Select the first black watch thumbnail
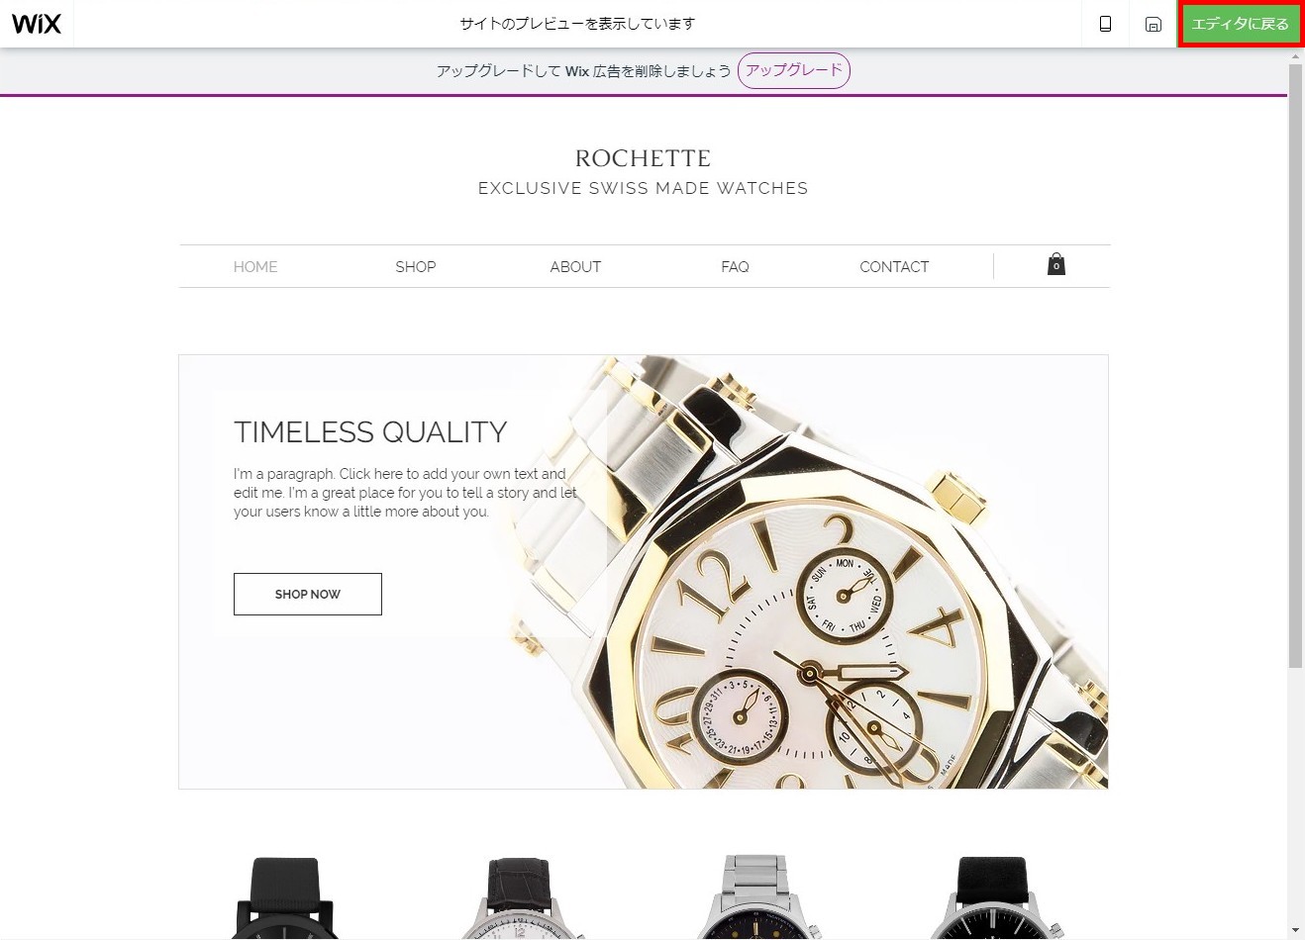Screen dimensions: 1305x940 (x=287, y=897)
